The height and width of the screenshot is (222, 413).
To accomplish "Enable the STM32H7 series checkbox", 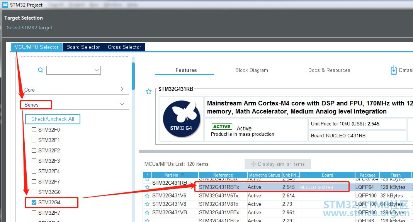I will point(34,212).
